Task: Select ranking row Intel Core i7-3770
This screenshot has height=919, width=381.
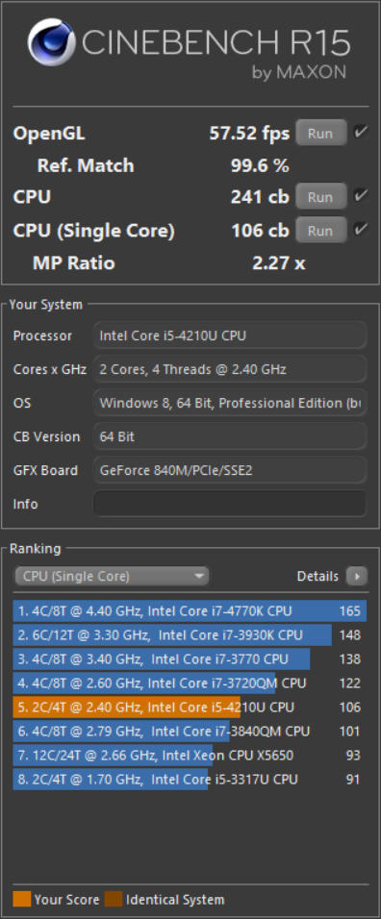Action: click(x=190, y=659)
